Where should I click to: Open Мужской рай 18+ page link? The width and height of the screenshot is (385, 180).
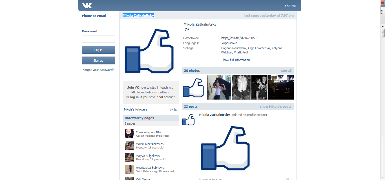pyautogui.click(x=149, y=132)
